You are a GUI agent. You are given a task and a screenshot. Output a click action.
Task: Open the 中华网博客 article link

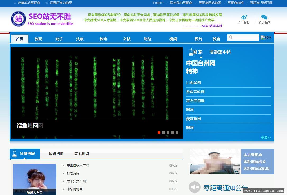tap(75, 189)
